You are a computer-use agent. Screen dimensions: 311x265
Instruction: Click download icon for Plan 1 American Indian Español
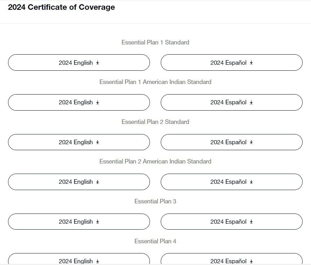[x=251, y=103]
